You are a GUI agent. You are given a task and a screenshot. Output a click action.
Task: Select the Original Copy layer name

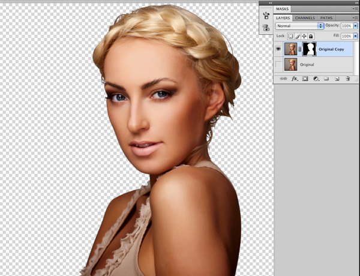[x=331, y=49]
